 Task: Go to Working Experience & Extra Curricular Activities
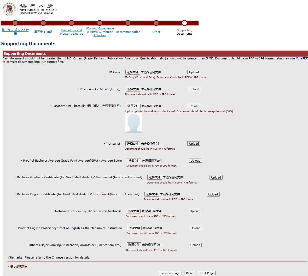pyautogui.click(x=100, y=32)
